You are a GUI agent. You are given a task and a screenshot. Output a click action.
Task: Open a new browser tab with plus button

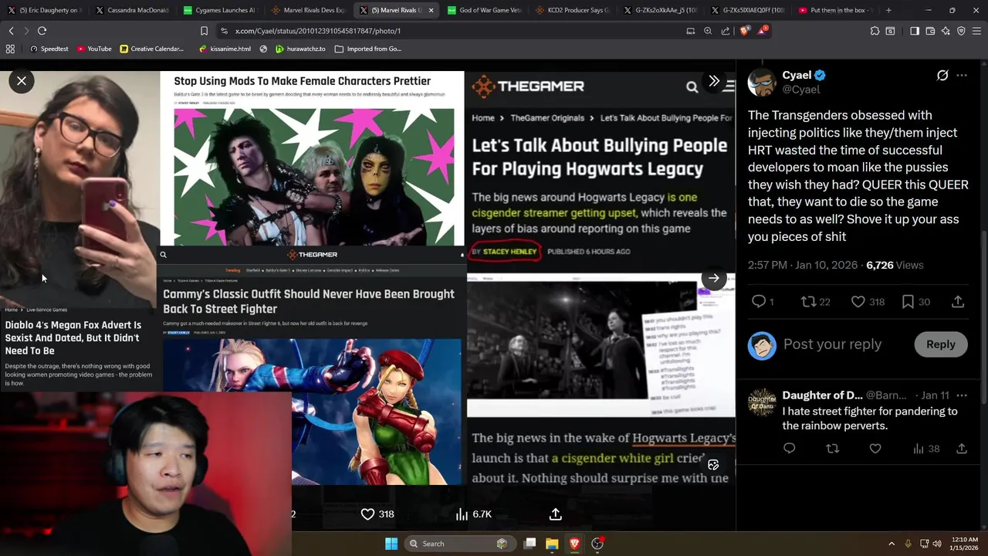click(x=888, y=10)
